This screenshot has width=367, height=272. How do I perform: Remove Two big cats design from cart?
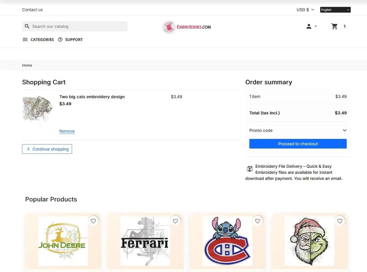pyautogui.click(x=67, y=131)
